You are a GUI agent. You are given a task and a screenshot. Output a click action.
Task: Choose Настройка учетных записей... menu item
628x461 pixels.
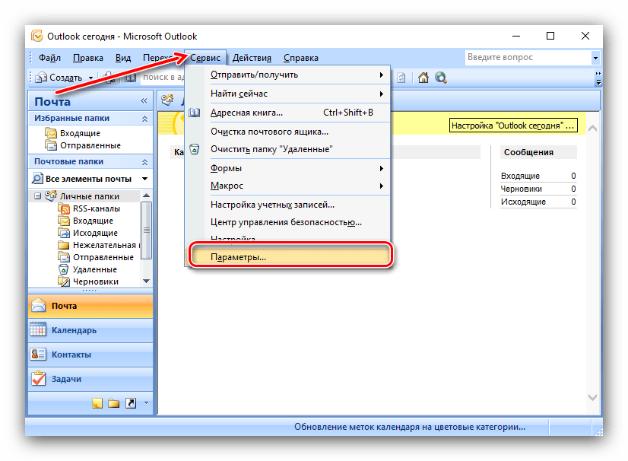(272, 204)
